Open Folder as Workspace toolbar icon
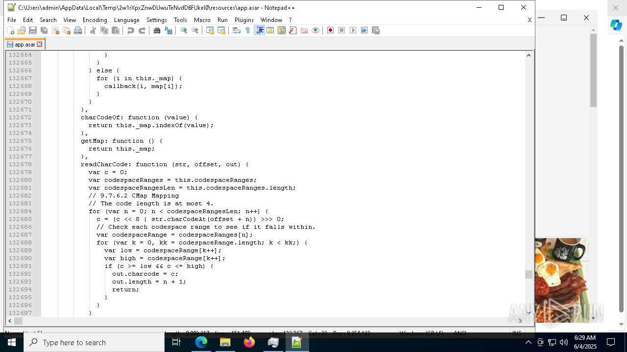The width and height of the screenshot is (627, 352). click(x=304, y=30)
